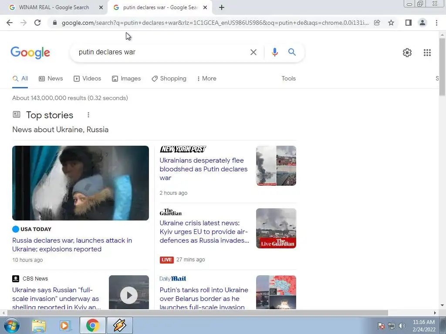Switch to News results
The height and width of the screenshot is (334, 446).
pyautogui.click(x=51, y=79)
